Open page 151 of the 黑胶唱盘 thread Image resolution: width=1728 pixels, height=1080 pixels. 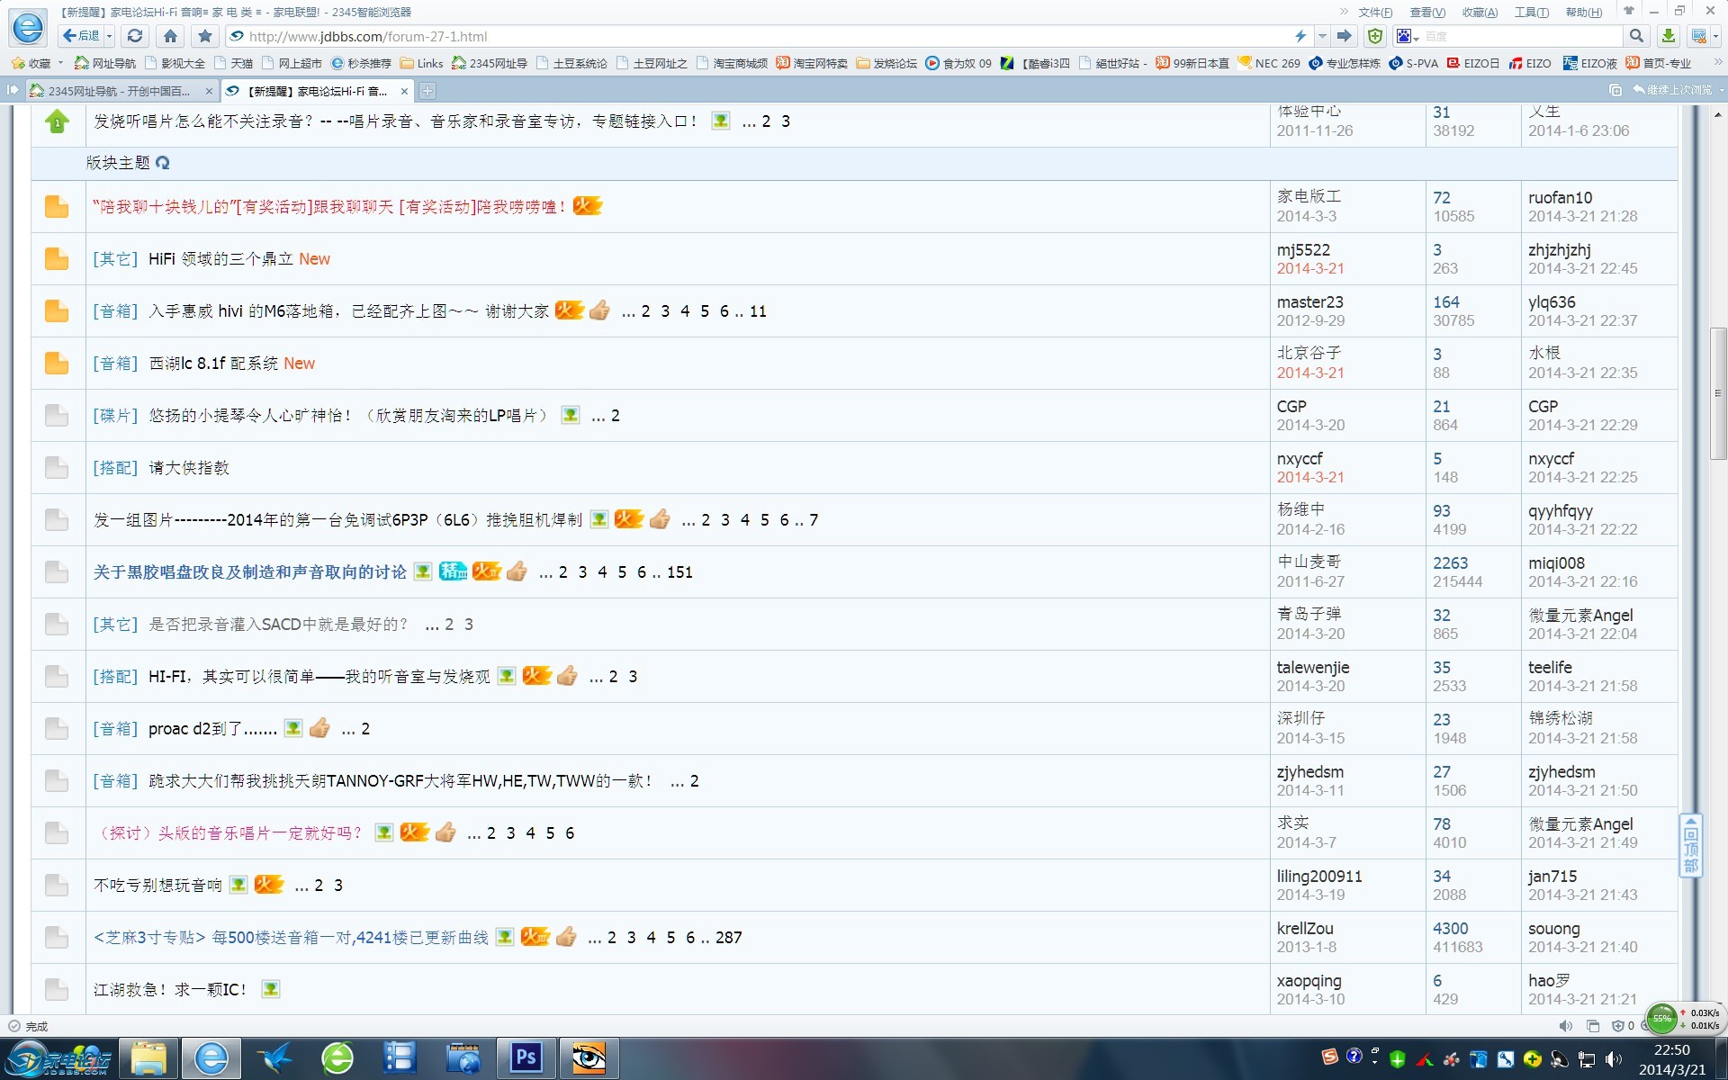pos(679,572)
